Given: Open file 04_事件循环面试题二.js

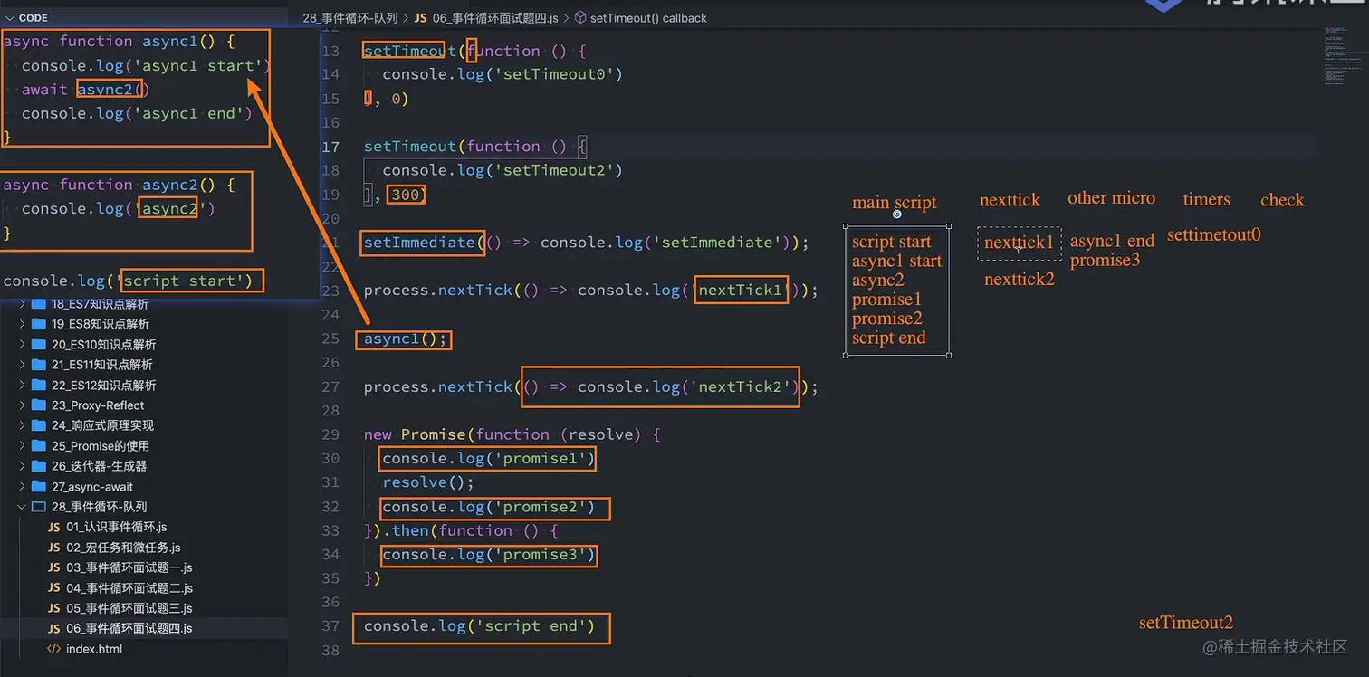Looking at the screenshot, I should point(129,588).
